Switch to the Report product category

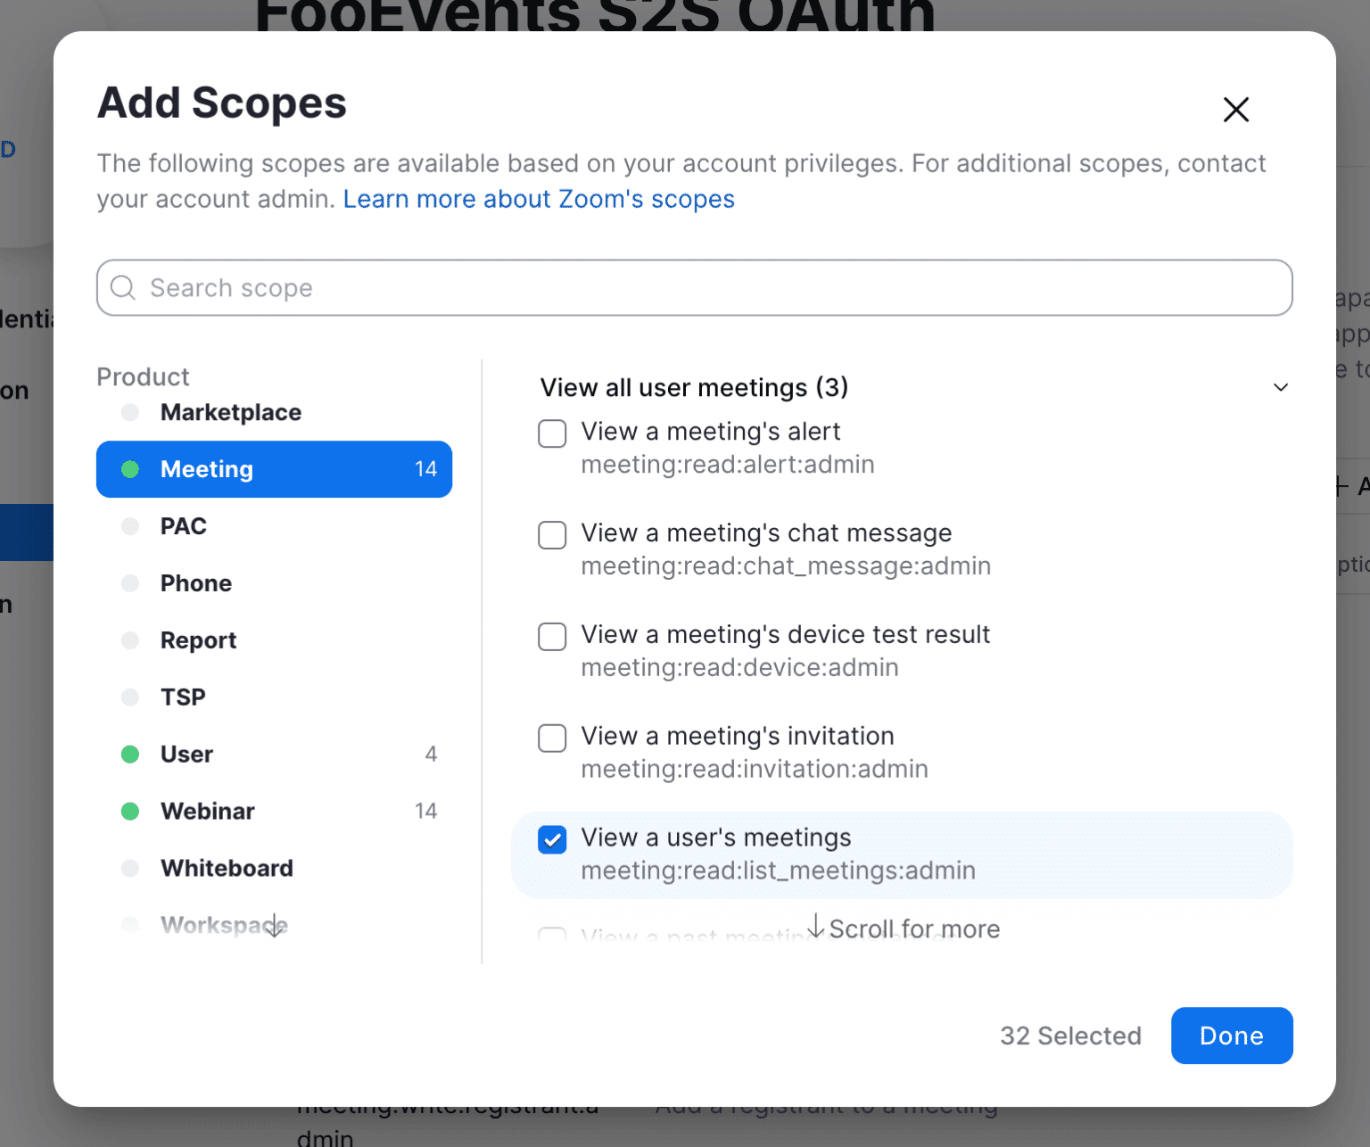pyautogui.click(x=198, y=640)
